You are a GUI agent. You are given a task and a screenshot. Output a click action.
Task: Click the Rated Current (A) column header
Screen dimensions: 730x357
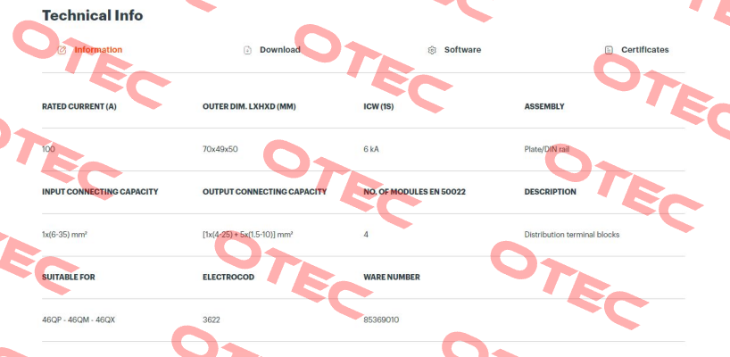79,106
